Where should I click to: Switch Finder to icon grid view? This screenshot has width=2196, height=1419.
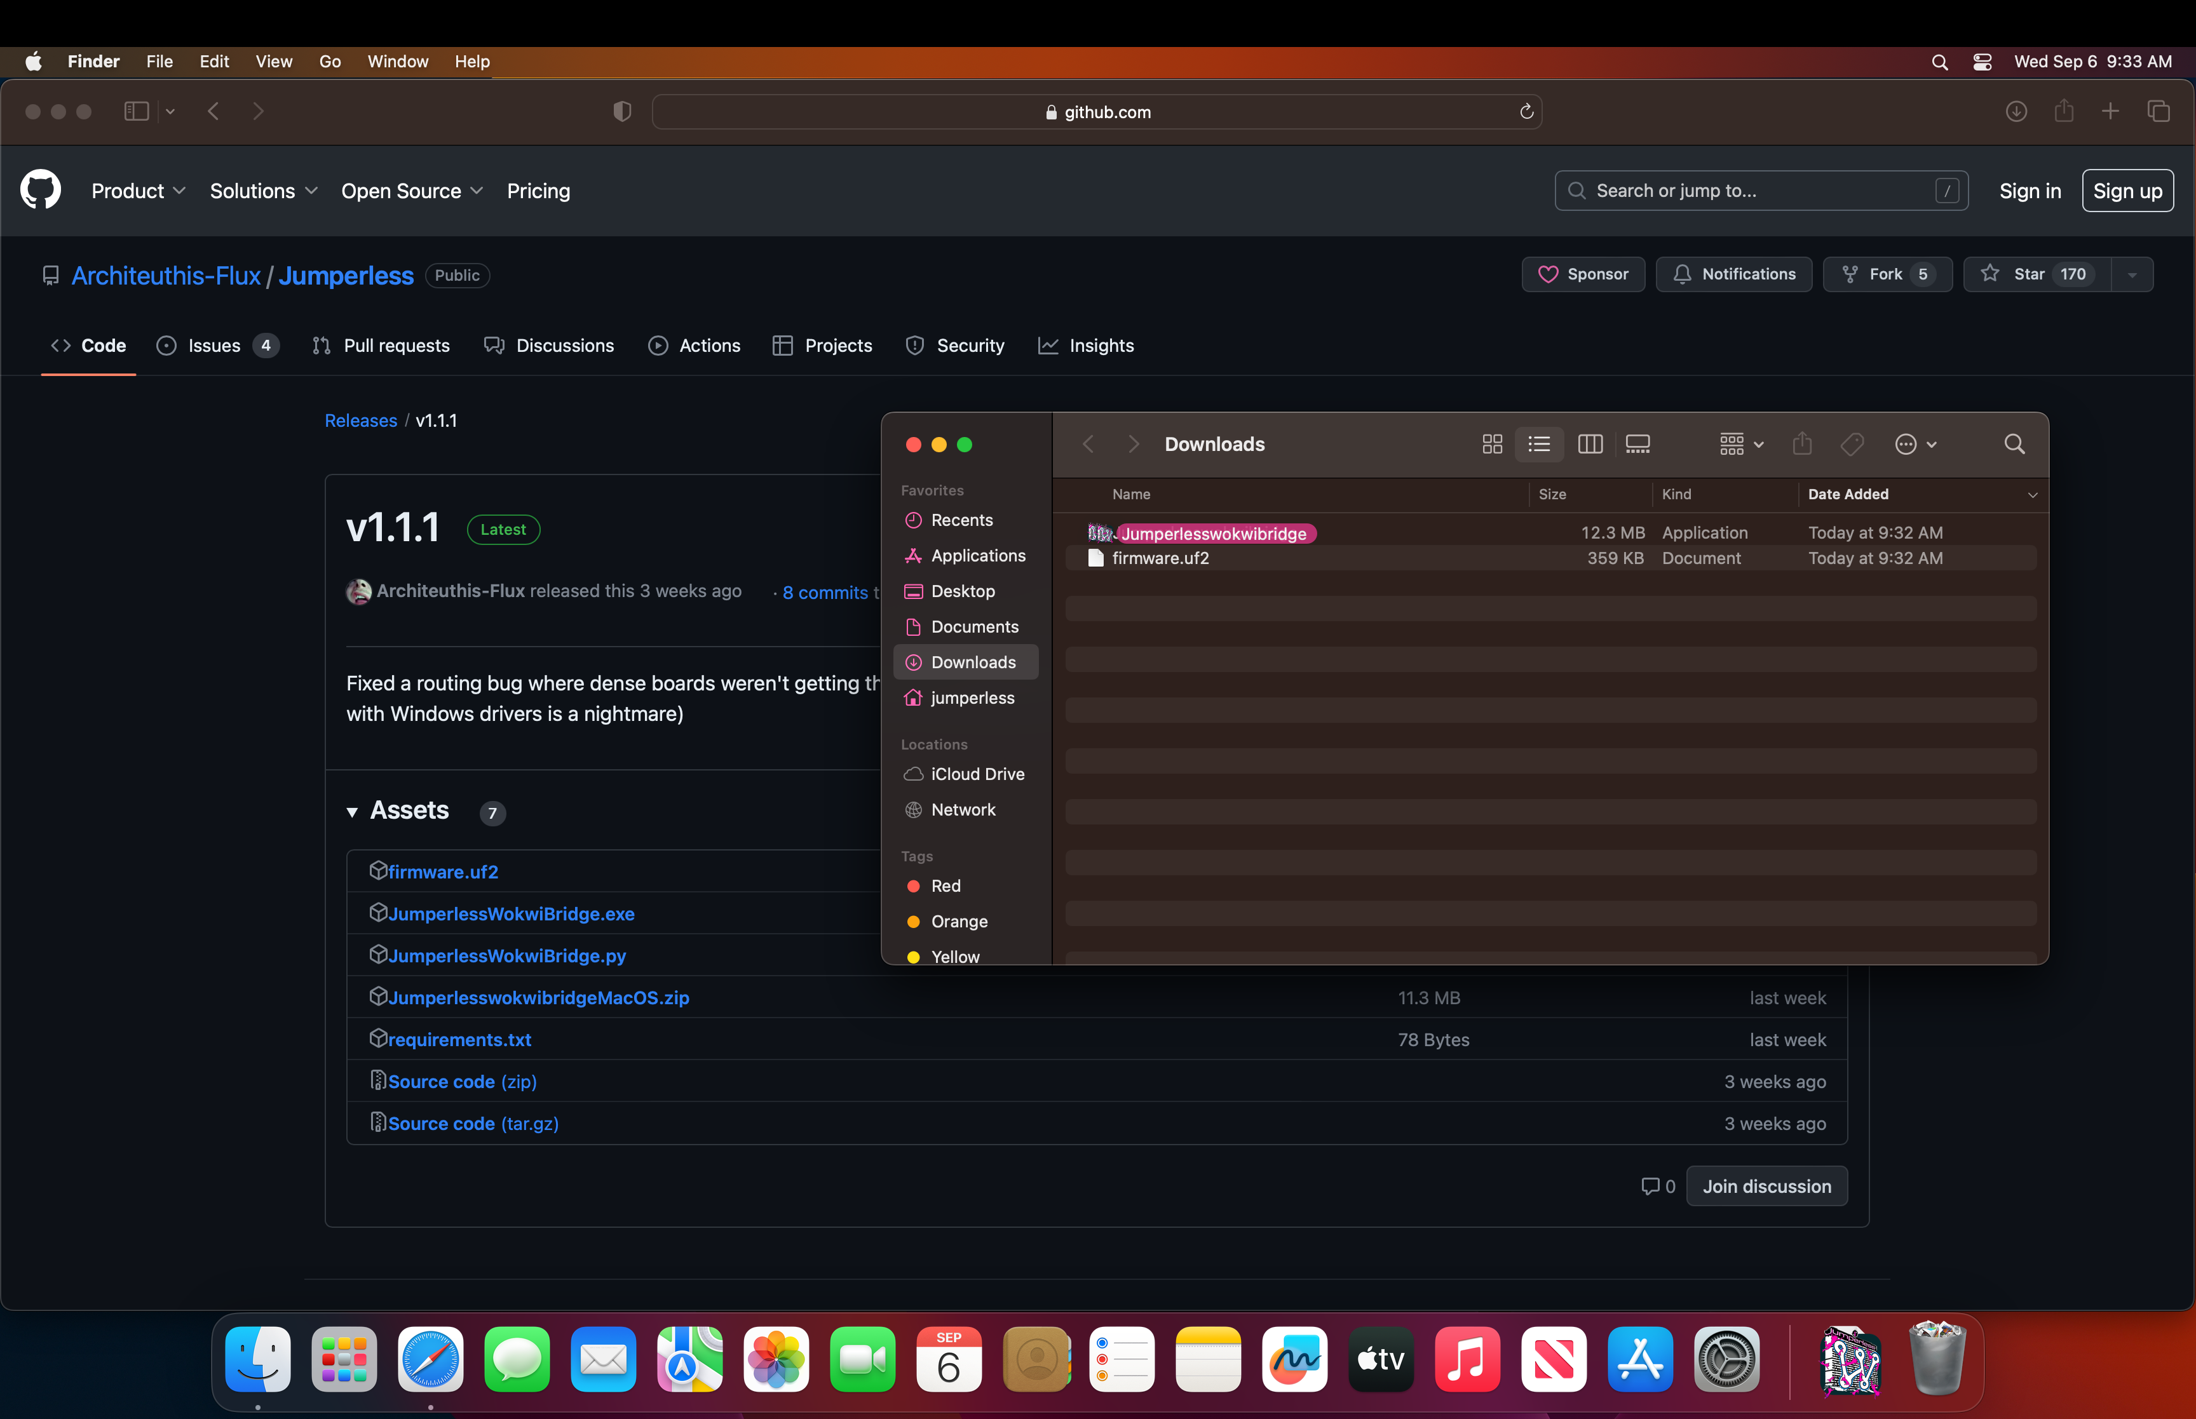1492,444
